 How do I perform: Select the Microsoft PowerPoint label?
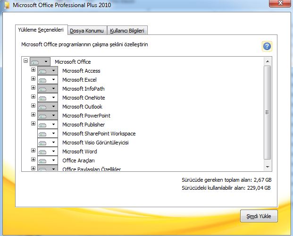pyautogui.click(x=86, y=116)
